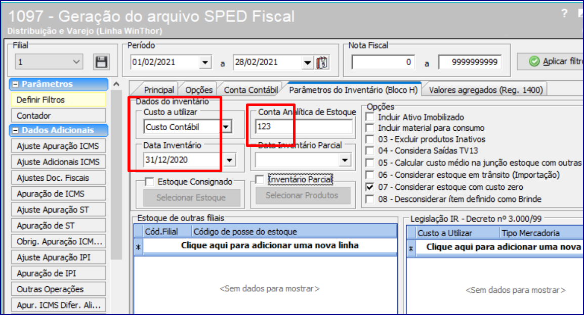Click the Cód.Filial column header

pos(167,232)
